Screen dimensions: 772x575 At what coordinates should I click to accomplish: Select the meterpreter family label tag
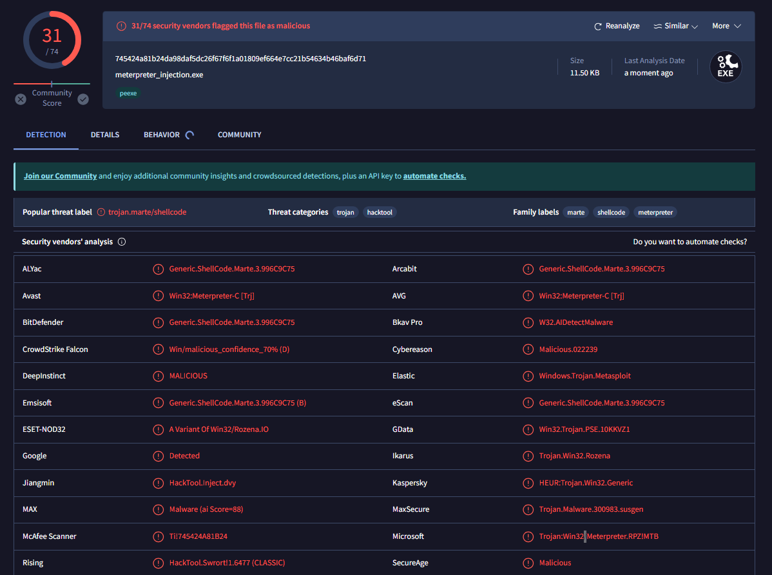pos(655,213)
